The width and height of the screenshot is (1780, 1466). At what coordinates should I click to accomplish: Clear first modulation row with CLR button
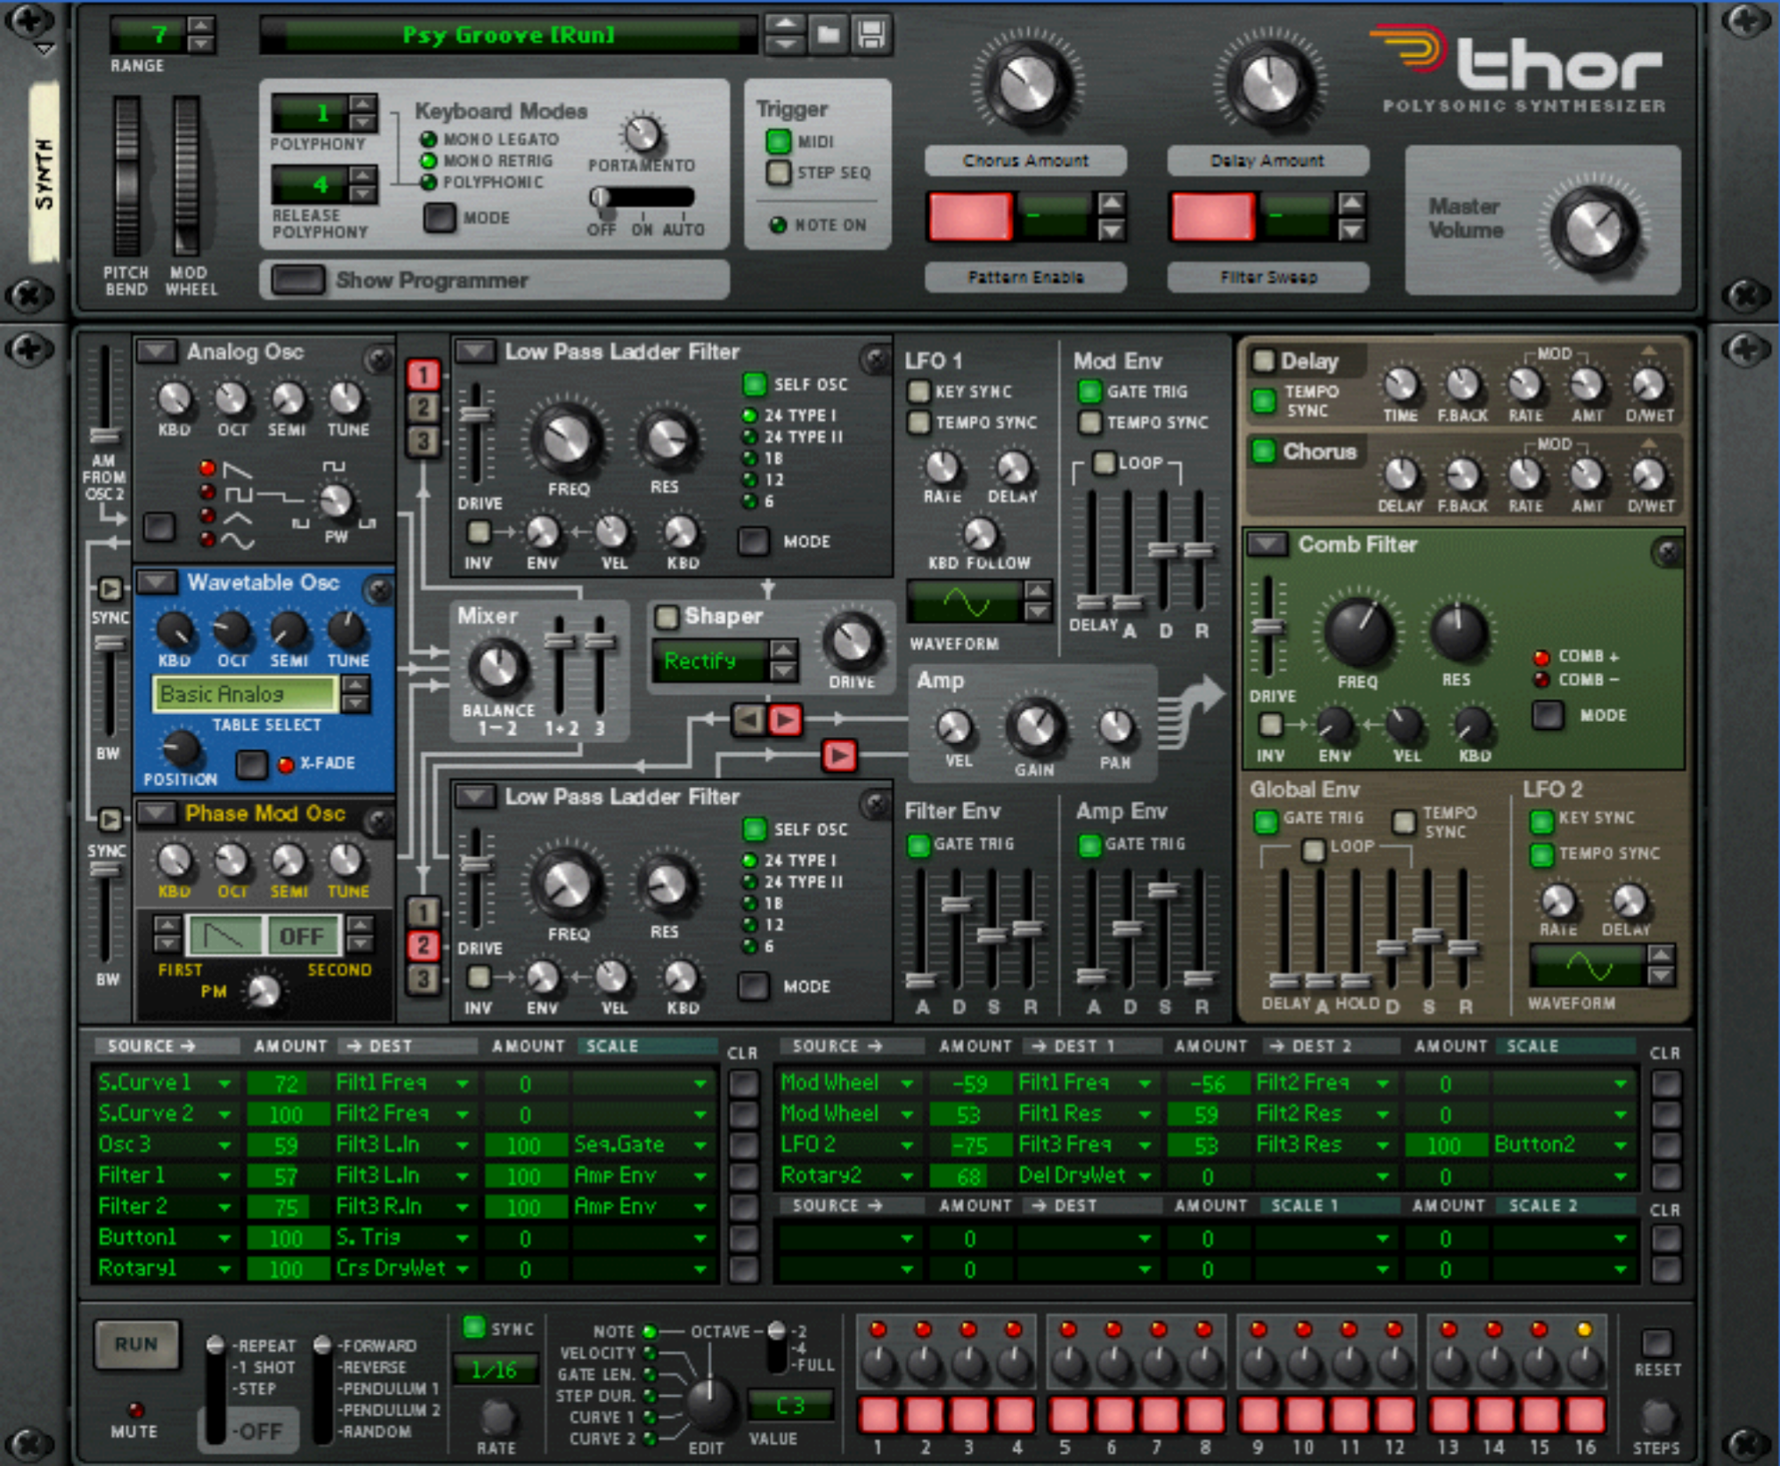(x=743, y=1083)
